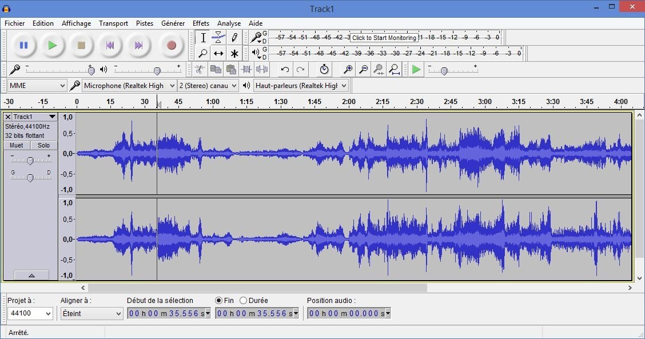Click the Zoom In magnifier icon
Screen dimensions: 645x339
coord(348,70)
